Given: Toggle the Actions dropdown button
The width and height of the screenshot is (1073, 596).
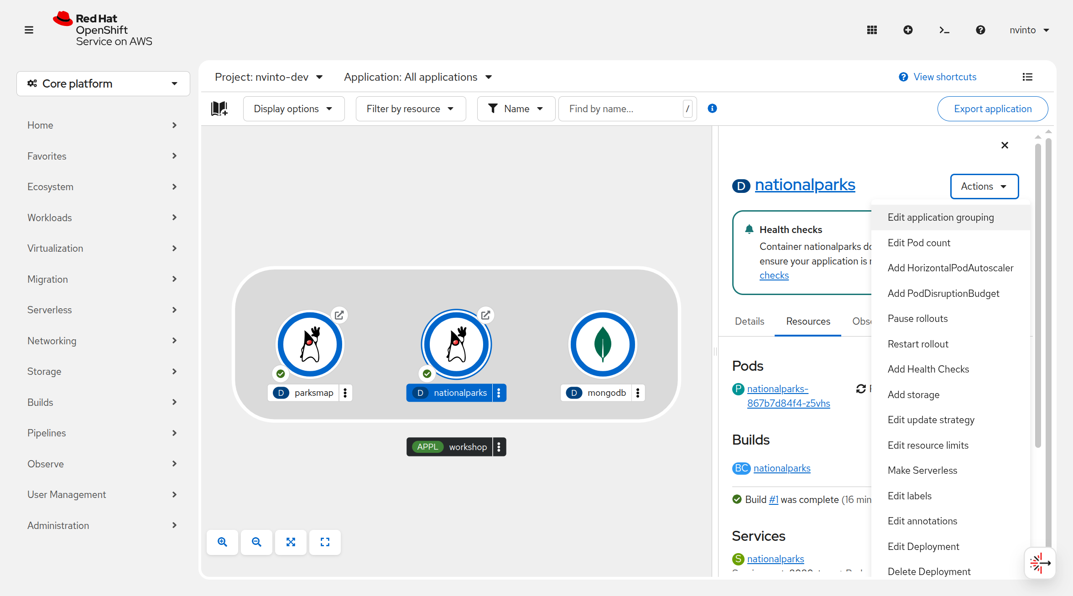Looking at the screenshot, I should point(984,187).
